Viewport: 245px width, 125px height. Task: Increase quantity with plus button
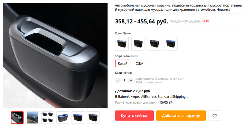point(131,80)
